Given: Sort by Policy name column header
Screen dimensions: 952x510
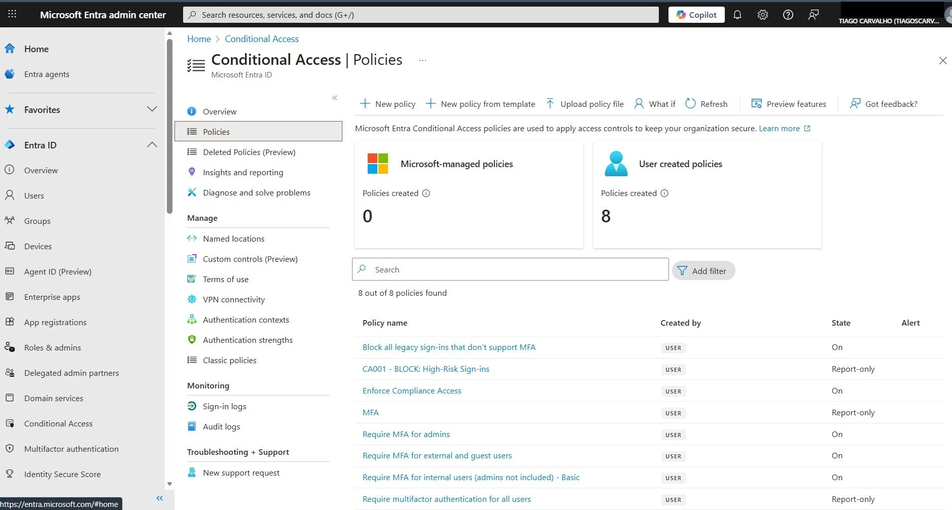Looking at the screenshot, I should coord(385,323).
